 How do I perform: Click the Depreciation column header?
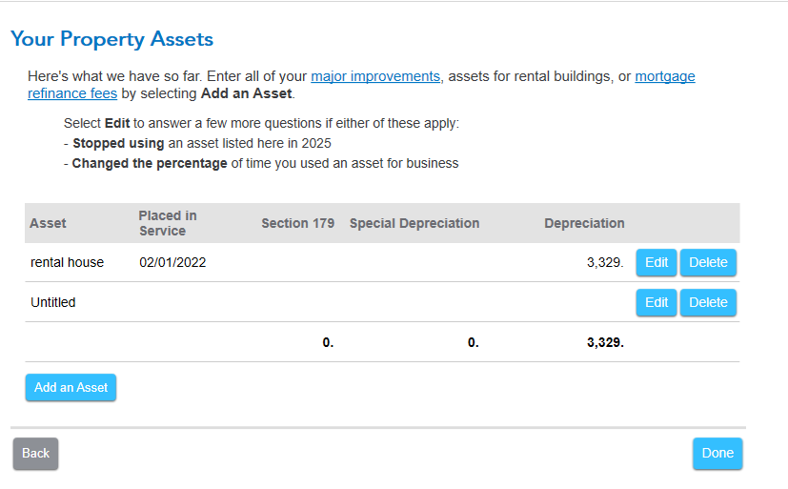click(584, 224)
